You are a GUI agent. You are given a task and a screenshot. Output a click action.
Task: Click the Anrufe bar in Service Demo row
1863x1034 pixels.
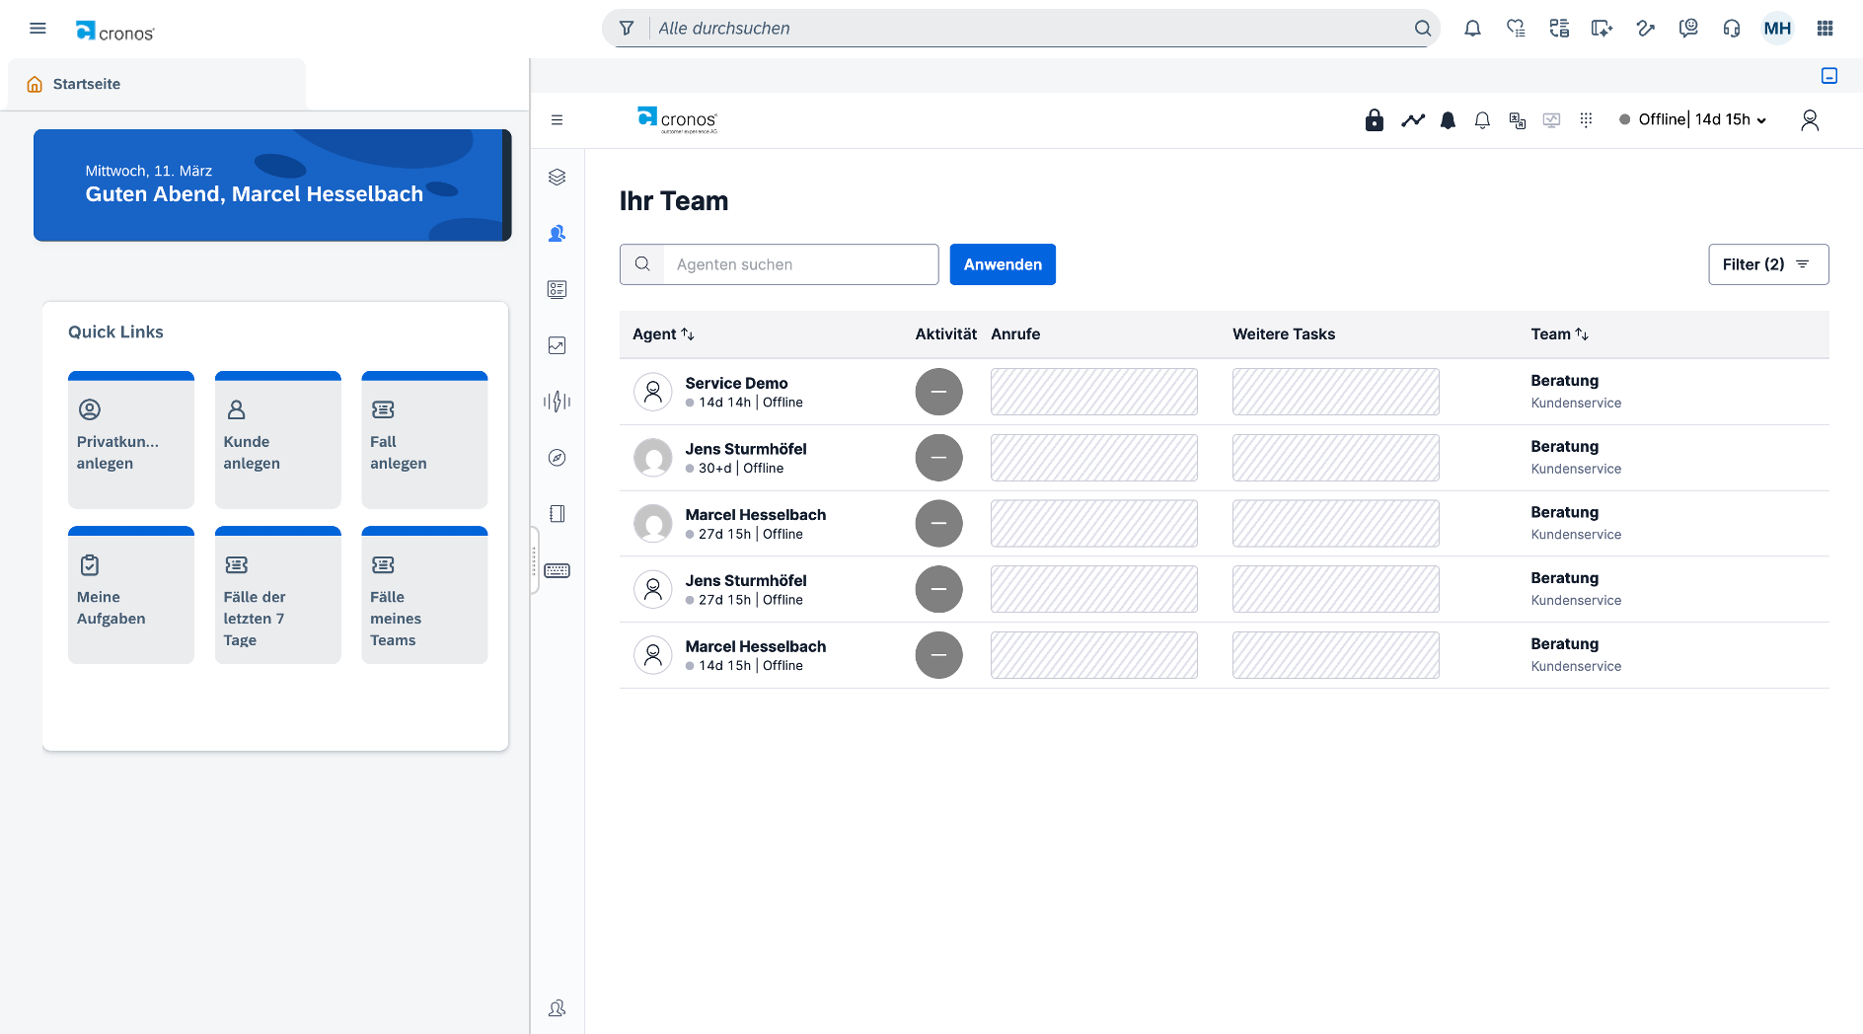[x=1094, y=392]
